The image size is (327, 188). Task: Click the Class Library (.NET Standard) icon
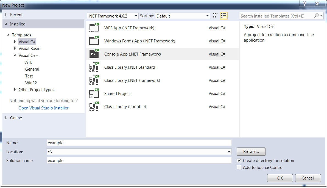(x=94, y=67)
